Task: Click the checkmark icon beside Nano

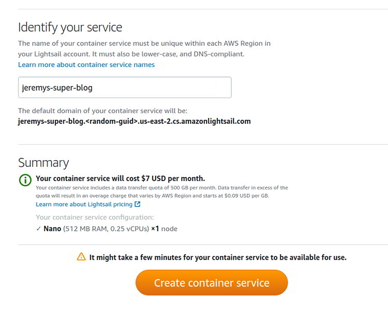Action: [39, 229]
